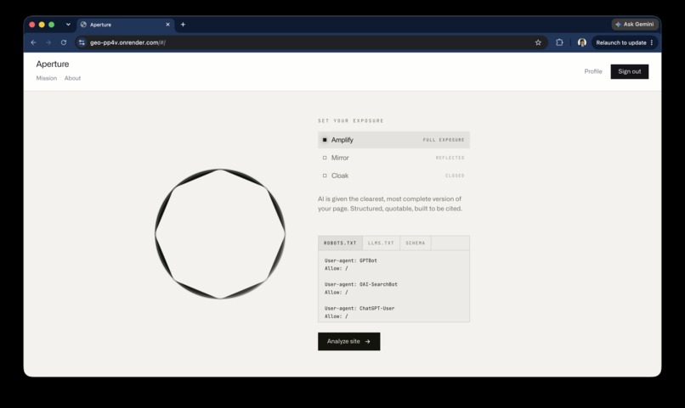Click Relaunch to update button

pyautogui.click(x=625, y=42)
